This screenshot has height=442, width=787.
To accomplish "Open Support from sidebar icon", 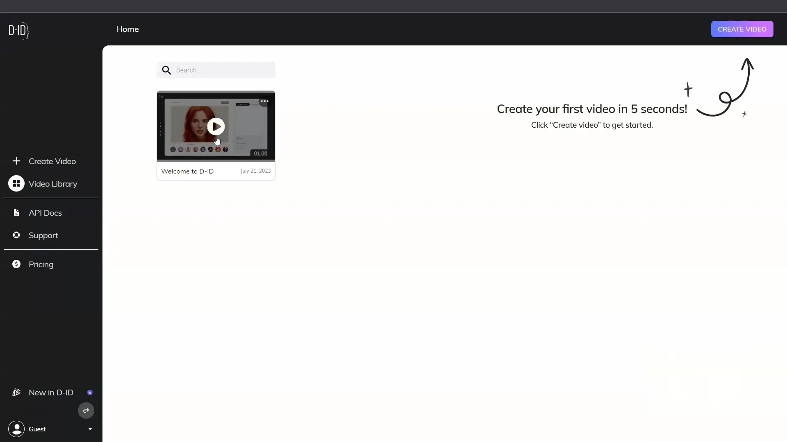I will coord(16,235).
